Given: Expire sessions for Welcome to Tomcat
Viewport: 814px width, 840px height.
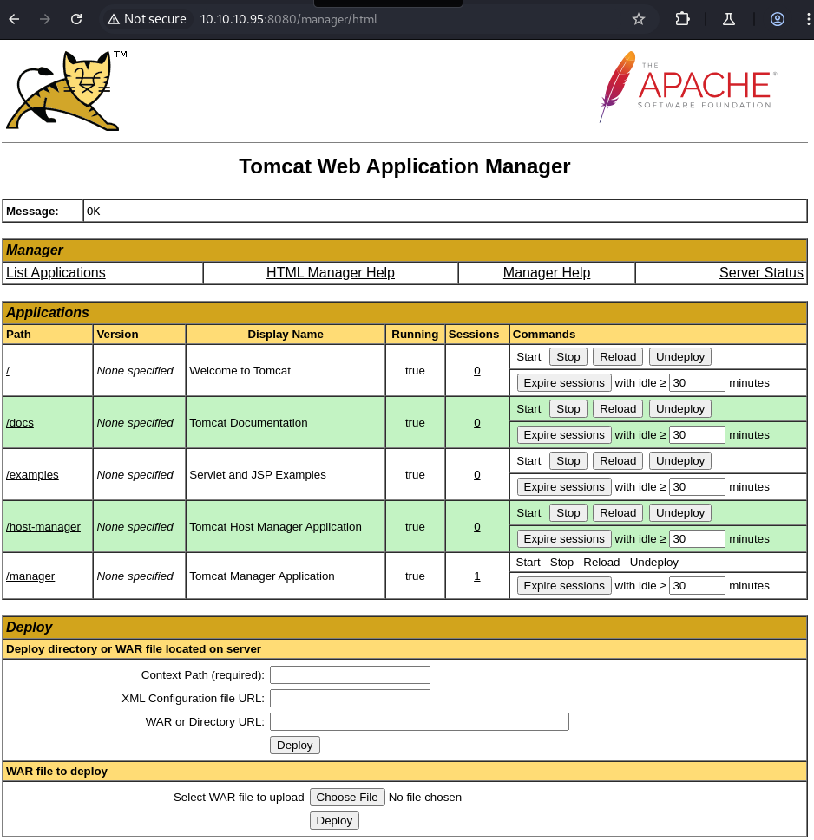Looking at the screenshot, I should point(564,382).
